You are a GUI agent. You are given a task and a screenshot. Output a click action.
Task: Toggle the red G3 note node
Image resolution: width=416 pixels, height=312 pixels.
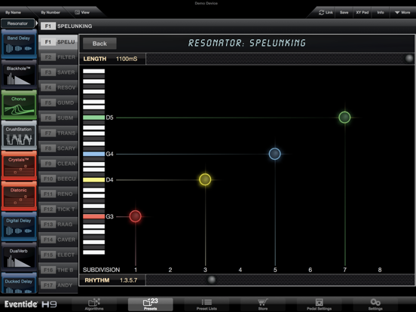pos(136,216)
